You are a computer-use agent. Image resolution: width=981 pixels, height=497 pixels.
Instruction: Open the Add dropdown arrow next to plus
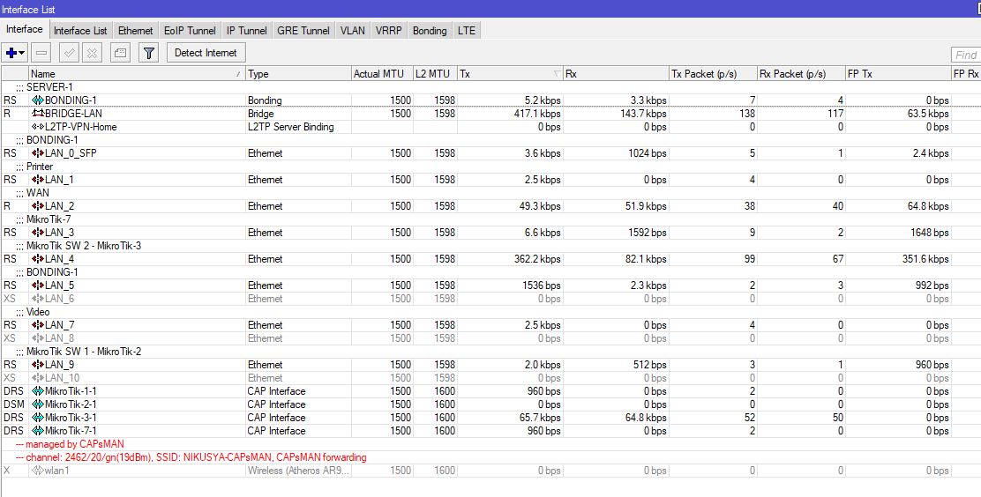pyautogui.click(x=22, y=53)
